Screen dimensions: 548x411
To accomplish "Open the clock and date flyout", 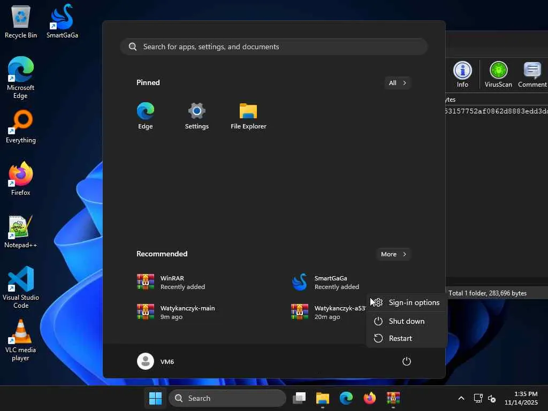I will pyautogui.click(x=521, y=398).
